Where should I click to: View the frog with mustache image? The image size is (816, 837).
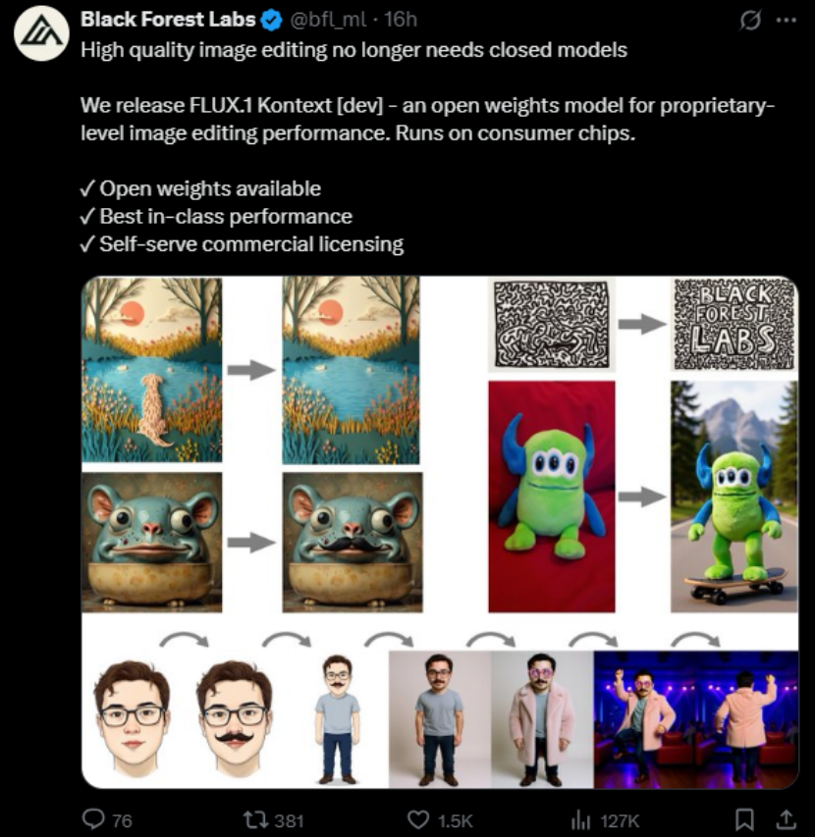pyautogui.click(x=353, y=542)
